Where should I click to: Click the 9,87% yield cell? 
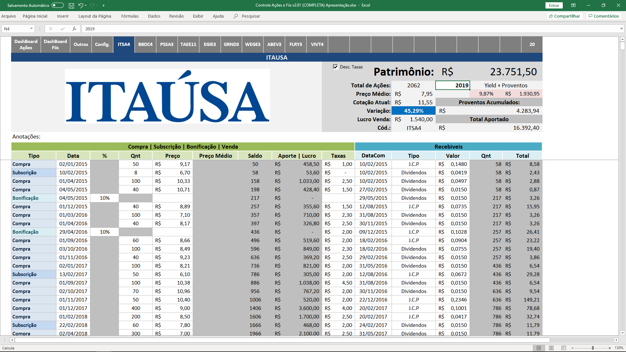[486, 94]
